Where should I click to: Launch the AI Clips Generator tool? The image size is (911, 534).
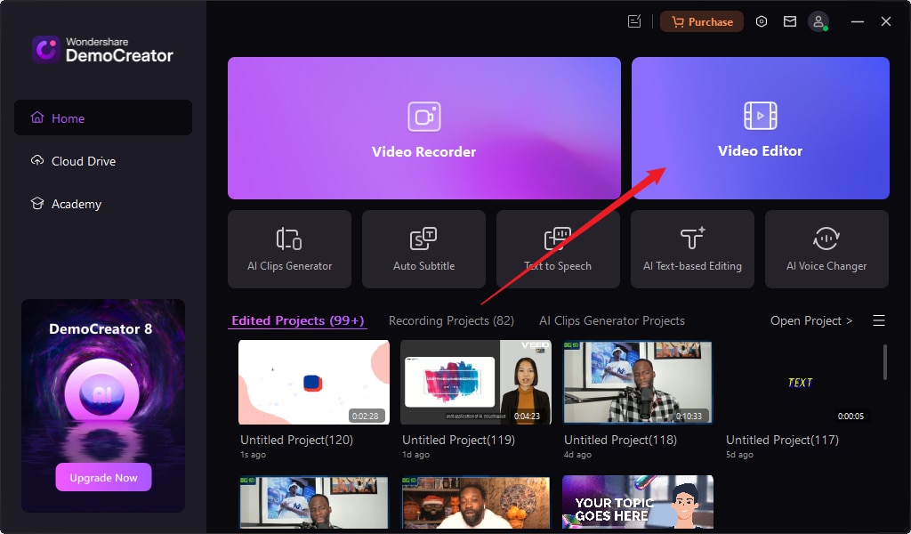coord(289,249)
